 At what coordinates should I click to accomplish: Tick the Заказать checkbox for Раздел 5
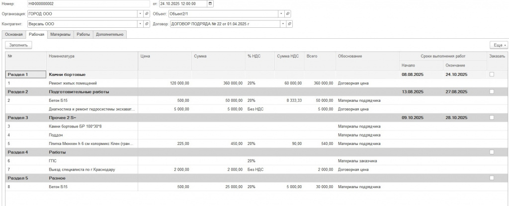coord(492,178)
